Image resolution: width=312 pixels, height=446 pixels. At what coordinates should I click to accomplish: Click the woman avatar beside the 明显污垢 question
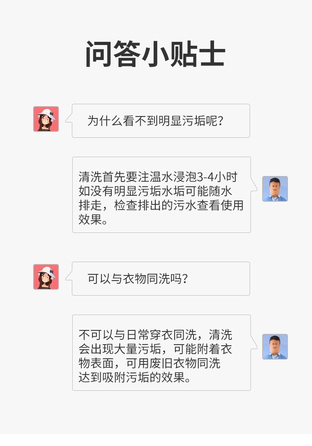coord(46,119)
